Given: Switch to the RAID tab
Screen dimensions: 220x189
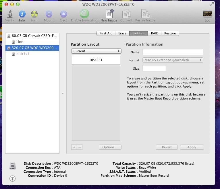Looking at the screenshot, I should [155, 33].
